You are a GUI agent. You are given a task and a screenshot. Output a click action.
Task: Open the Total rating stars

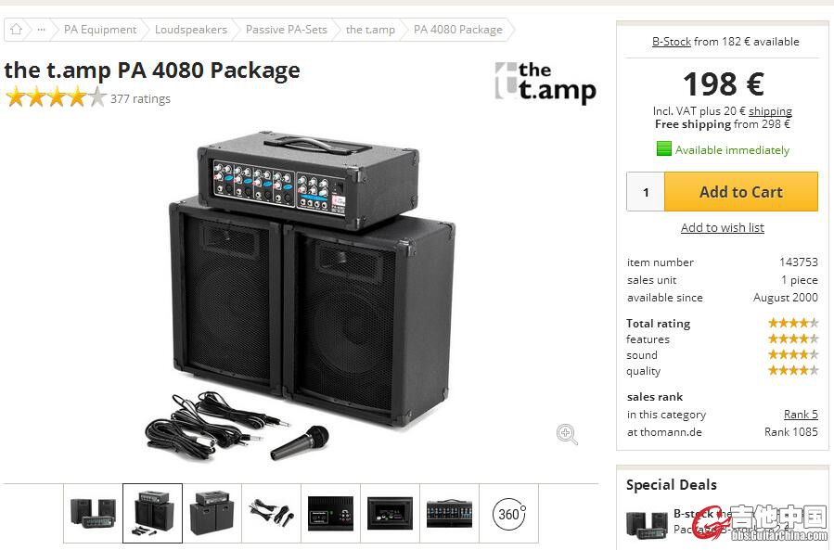(x=792, y=324)
